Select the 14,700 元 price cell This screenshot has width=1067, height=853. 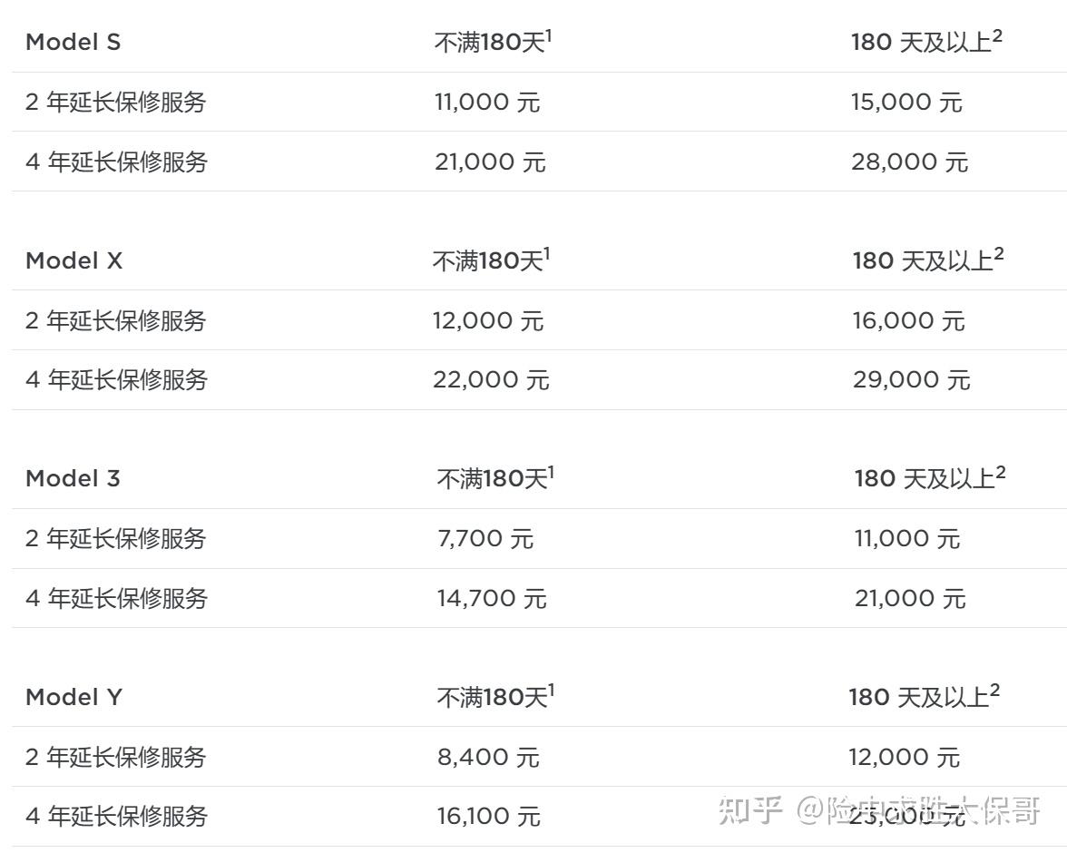point(492,599)
